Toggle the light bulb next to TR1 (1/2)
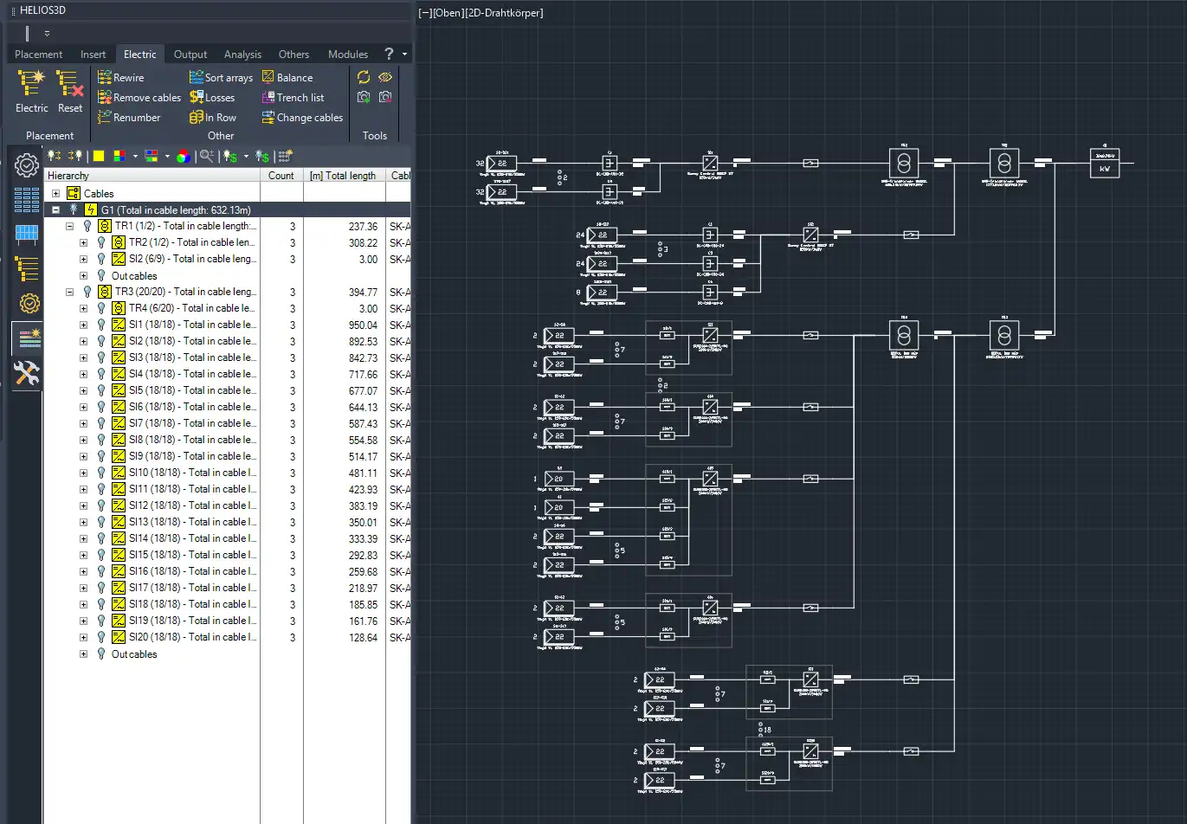This screenshot has width=1187, height=824. coord(87,226)
